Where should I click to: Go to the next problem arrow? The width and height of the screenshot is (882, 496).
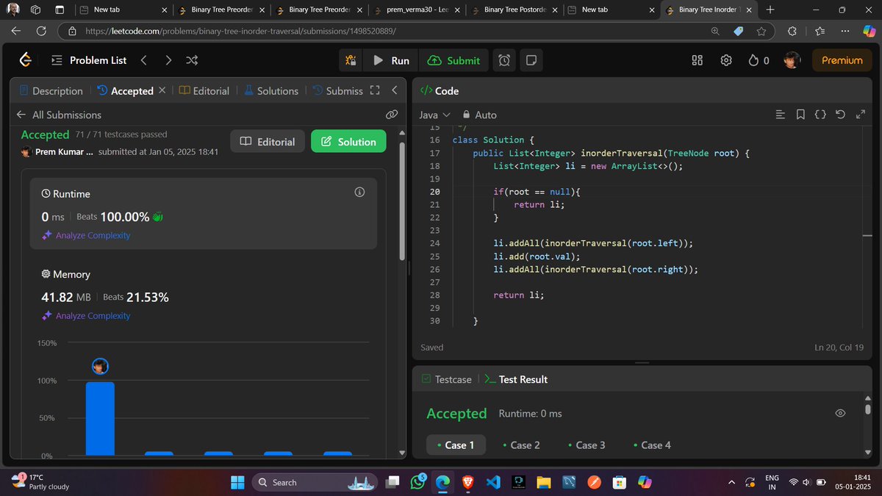pos(168,60)
